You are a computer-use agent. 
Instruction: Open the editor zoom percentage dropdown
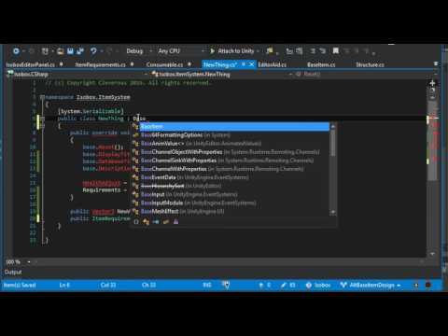tap(29, 262)
